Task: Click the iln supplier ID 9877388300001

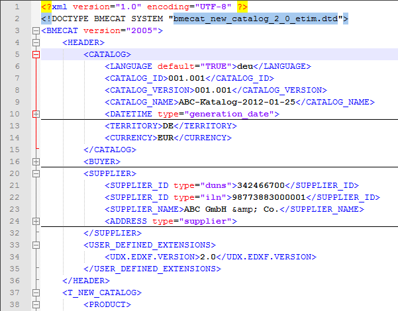Action: point(269,197)
